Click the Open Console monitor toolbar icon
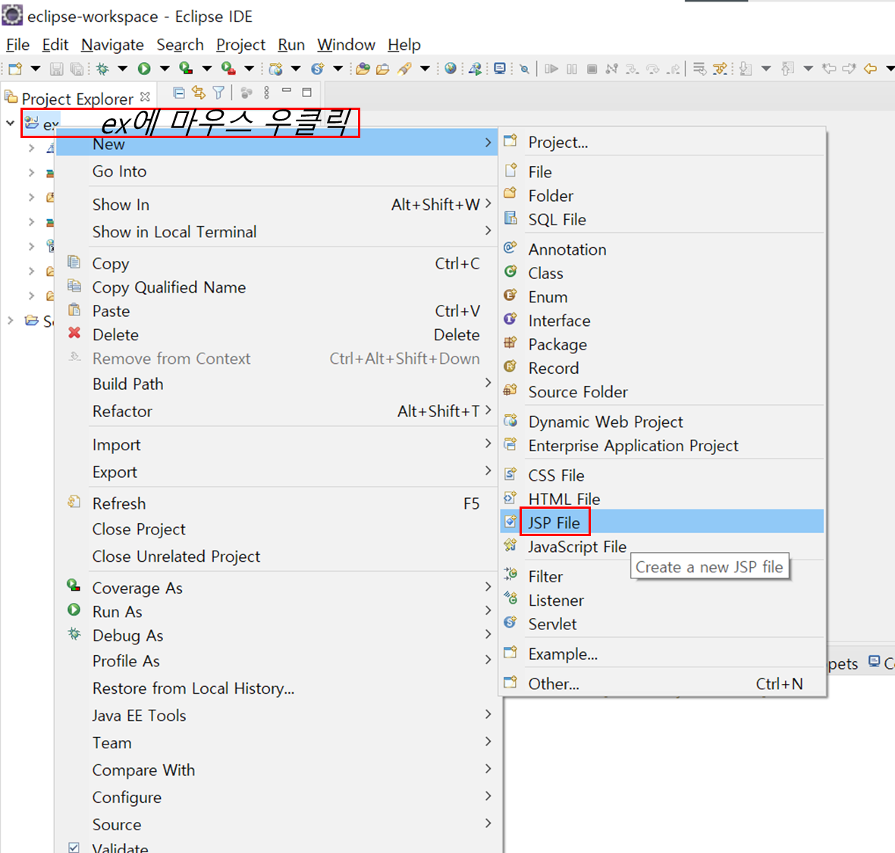This screenshot has width=895, height=853. (499, 69)
